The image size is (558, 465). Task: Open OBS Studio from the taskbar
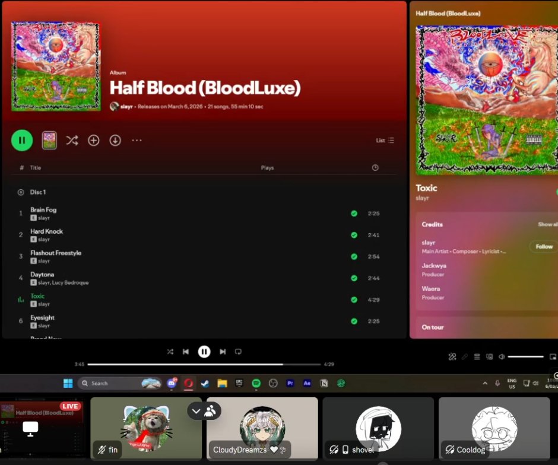273,383
